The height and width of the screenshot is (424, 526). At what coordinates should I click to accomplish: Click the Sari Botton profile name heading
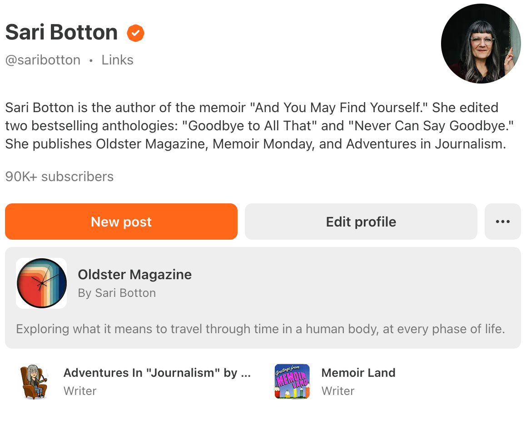tap(61, 32)
